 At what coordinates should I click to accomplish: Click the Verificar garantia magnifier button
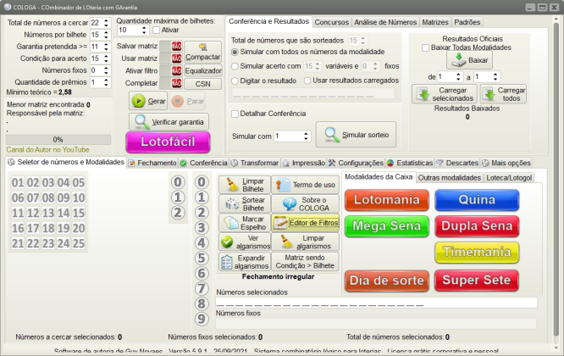tap(169, 122)
